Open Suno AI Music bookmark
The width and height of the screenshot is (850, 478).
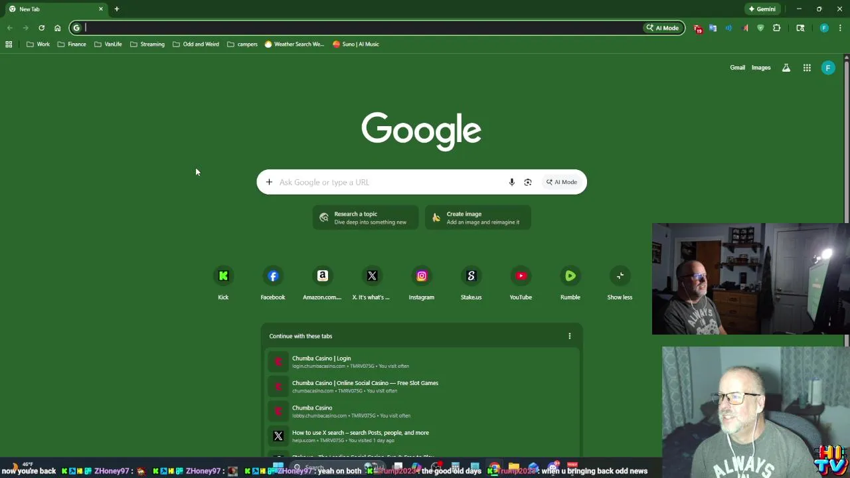(356, 44)
